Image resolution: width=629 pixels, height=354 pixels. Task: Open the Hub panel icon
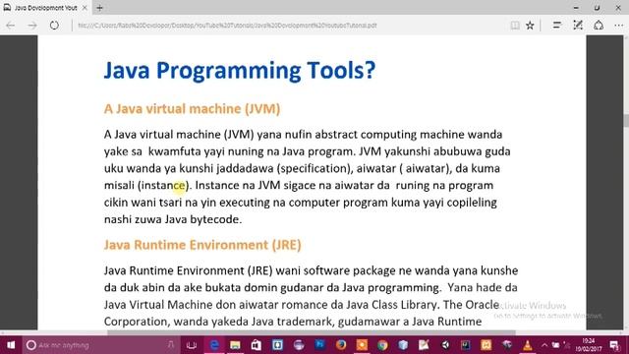(x=557, y=26)
